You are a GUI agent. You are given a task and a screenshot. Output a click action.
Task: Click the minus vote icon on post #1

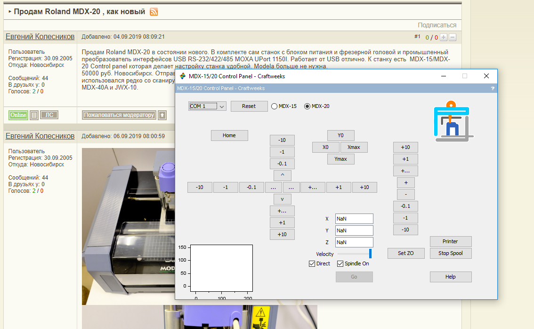452,38
